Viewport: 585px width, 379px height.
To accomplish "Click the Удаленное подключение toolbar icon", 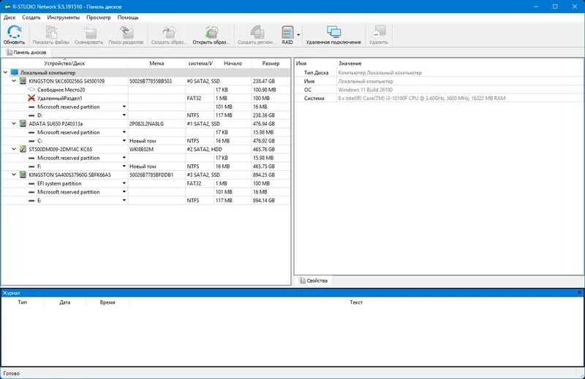I will [x=333, y=32].
